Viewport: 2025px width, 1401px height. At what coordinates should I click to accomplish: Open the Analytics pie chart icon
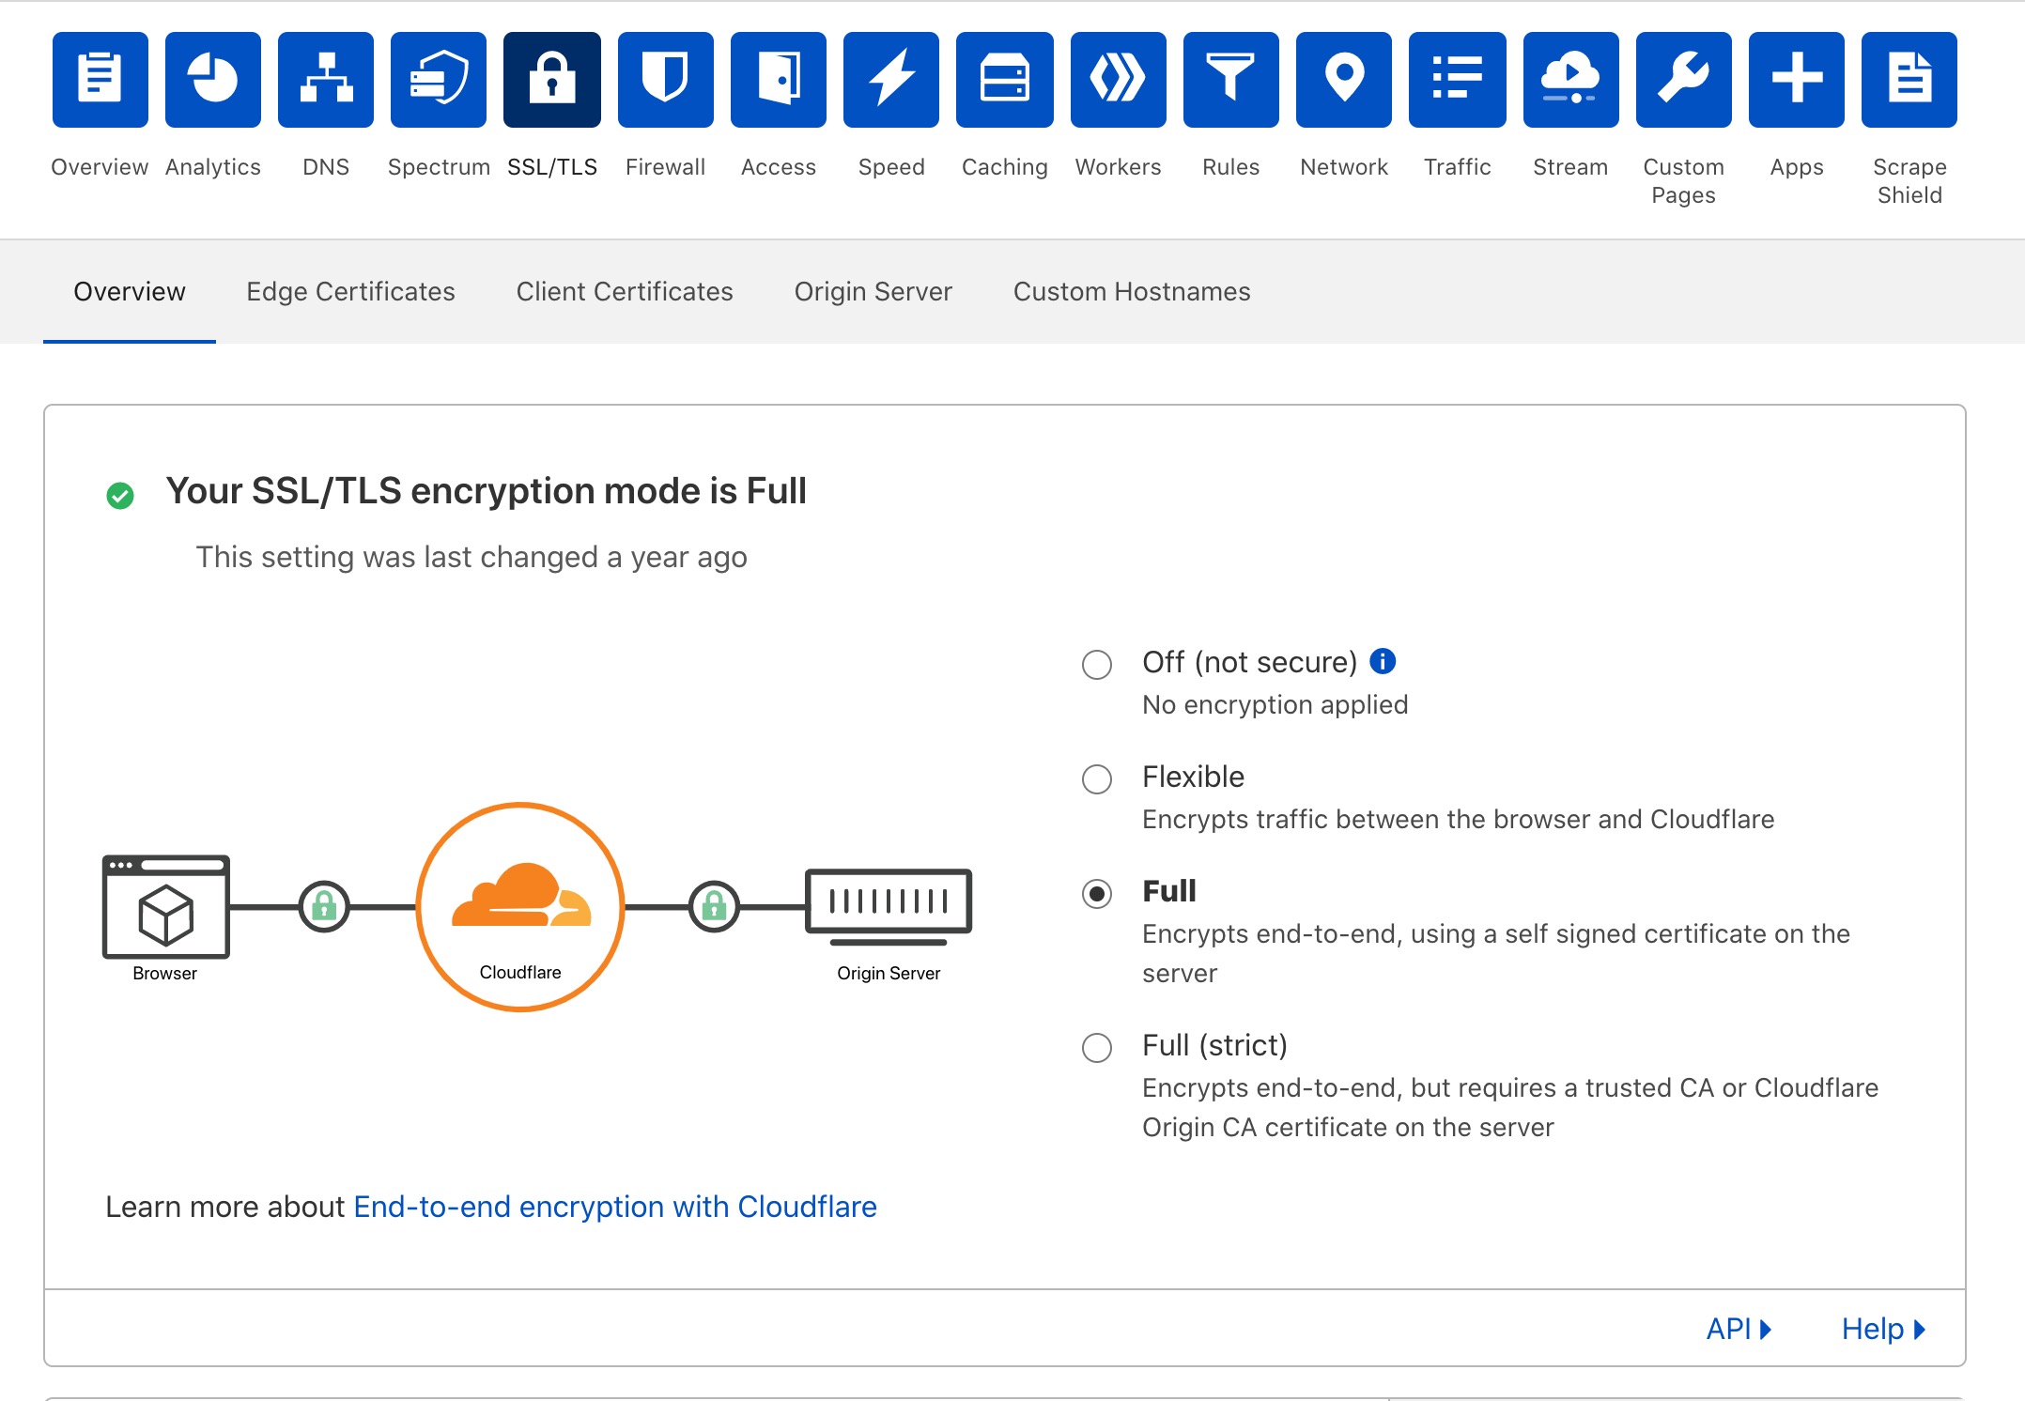pos(213,80)
